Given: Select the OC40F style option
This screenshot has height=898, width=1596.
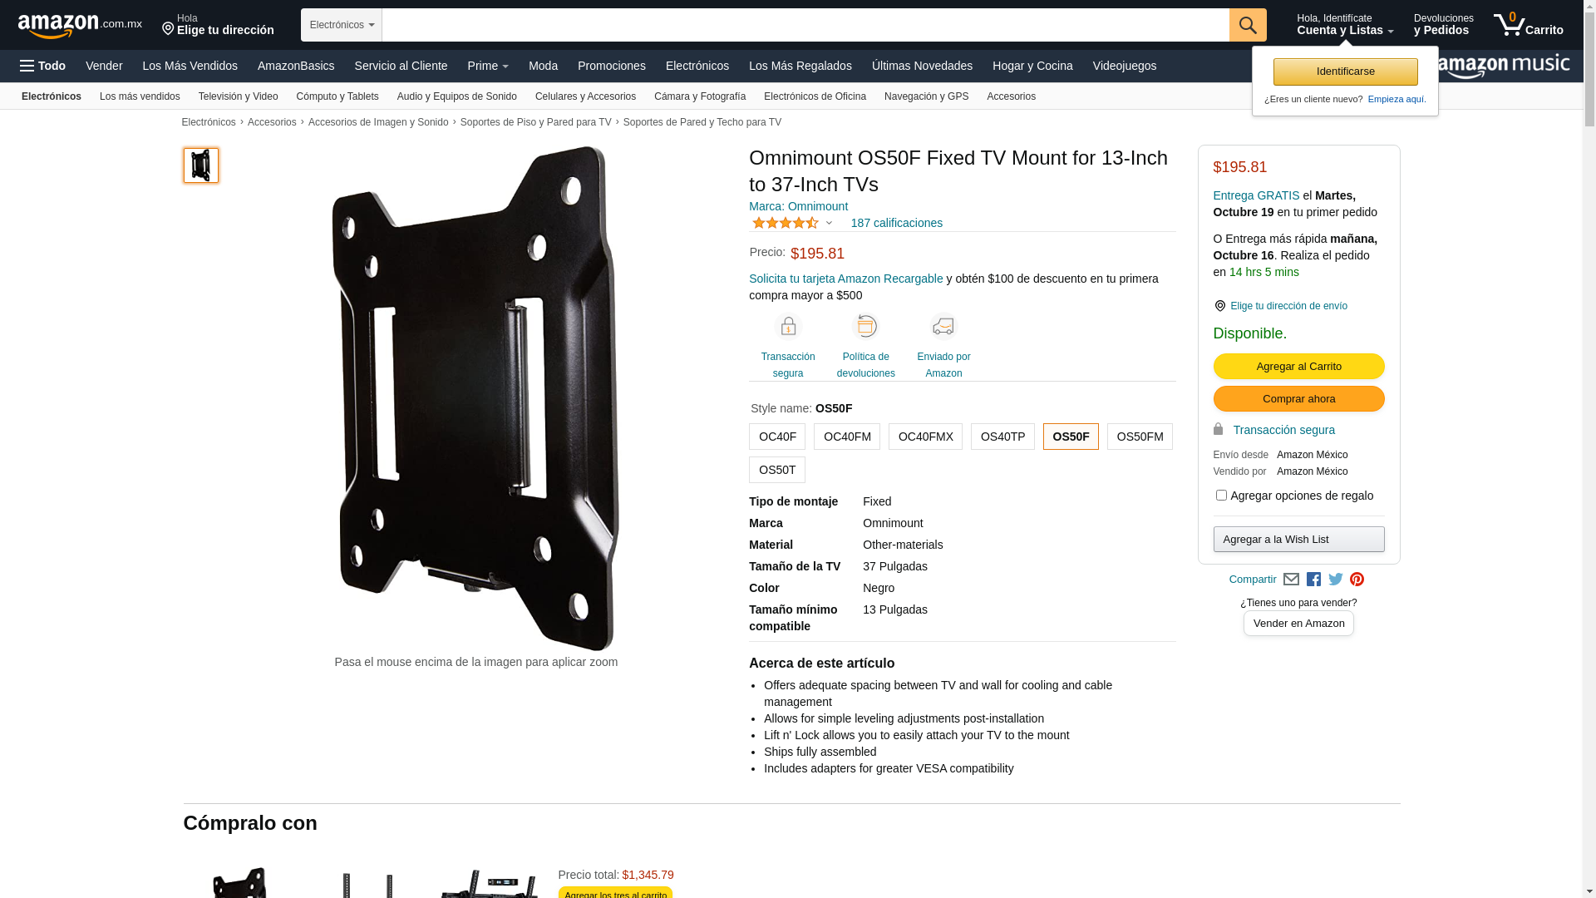Looking at the screenshot, I should (x=777, y=437).
